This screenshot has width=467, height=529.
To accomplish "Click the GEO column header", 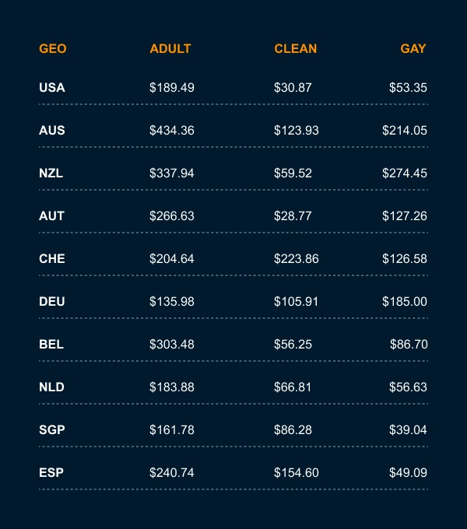I will (x=53, y=48).
